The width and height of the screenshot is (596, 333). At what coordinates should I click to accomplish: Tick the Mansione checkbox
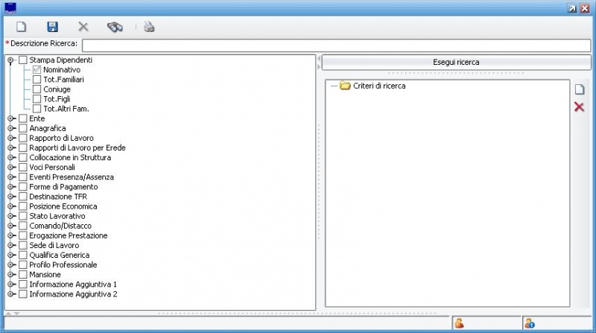pyautogui.click(x=23, y=274)
